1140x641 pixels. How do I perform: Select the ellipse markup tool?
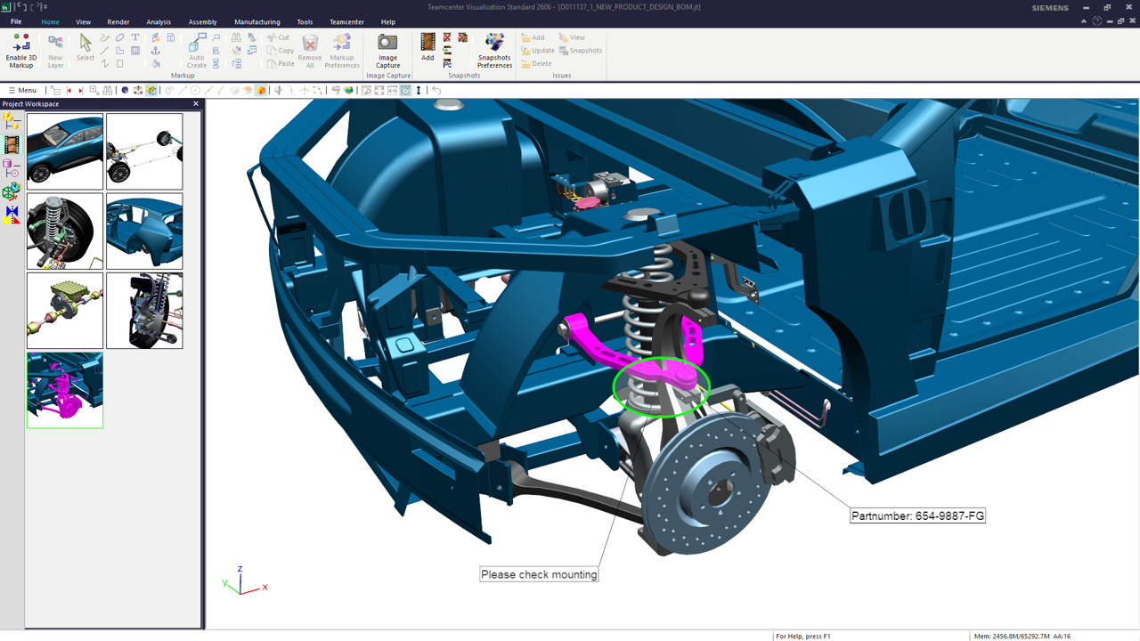click(119, 37)
